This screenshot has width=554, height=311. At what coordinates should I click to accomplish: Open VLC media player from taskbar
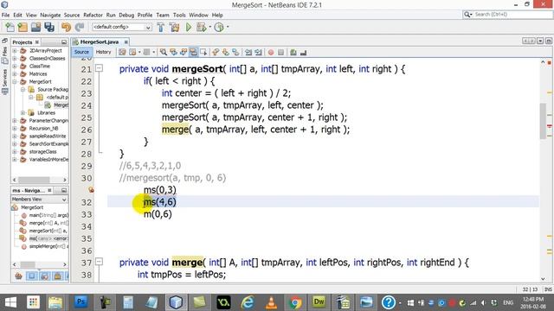pyautogui.click(x=271, y=302)
